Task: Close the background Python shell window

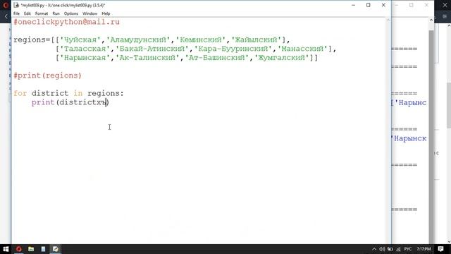Action: [x=426, y=5]
